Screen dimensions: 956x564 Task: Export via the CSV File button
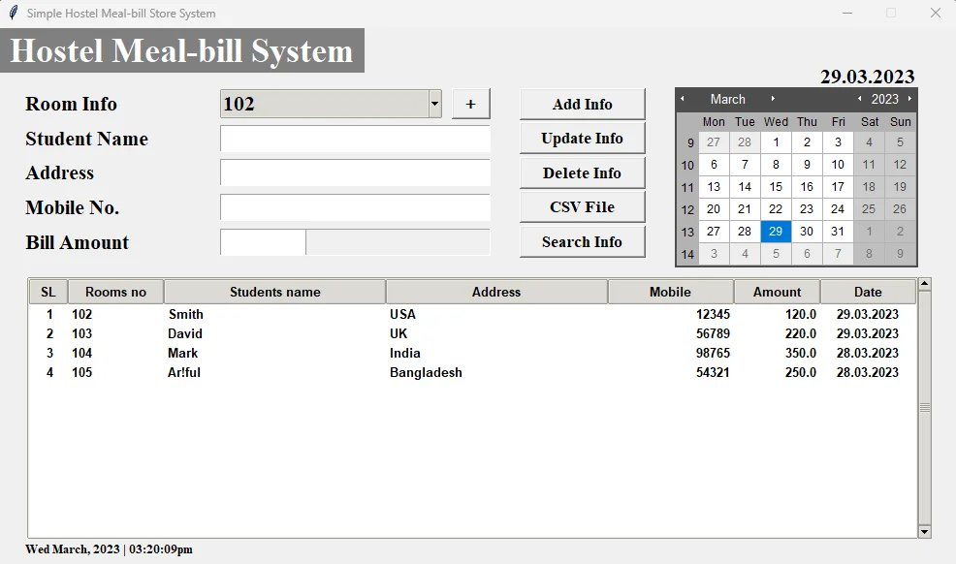(583, 207)
